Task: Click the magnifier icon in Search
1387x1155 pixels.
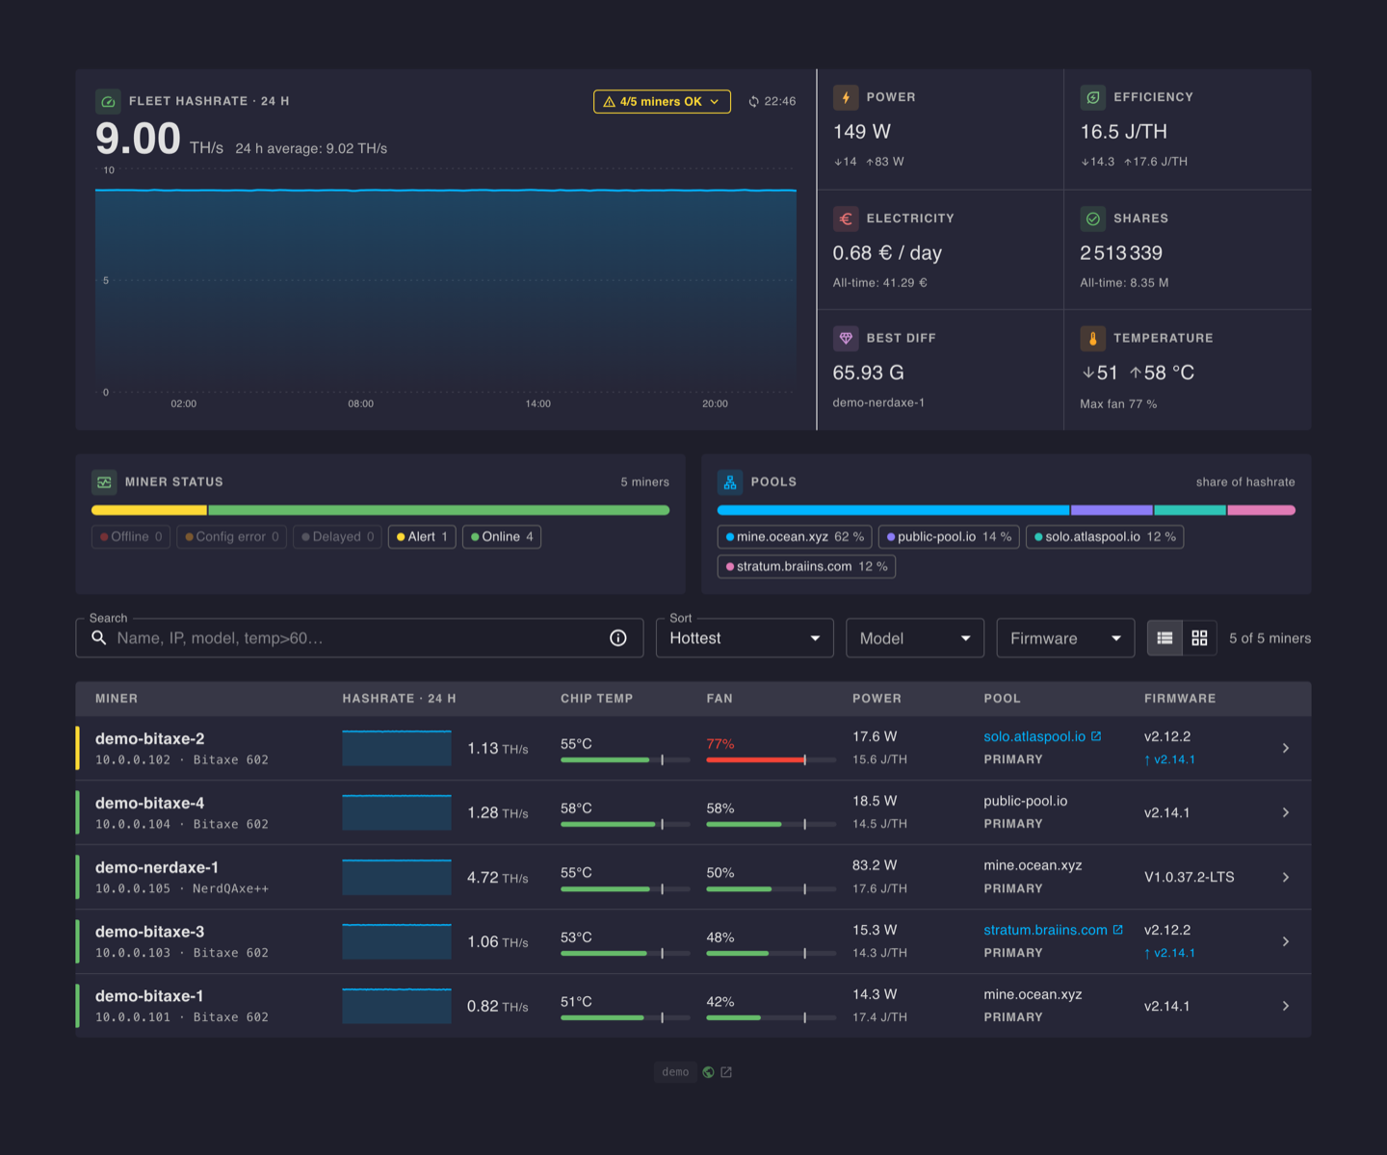Action: 98,638
